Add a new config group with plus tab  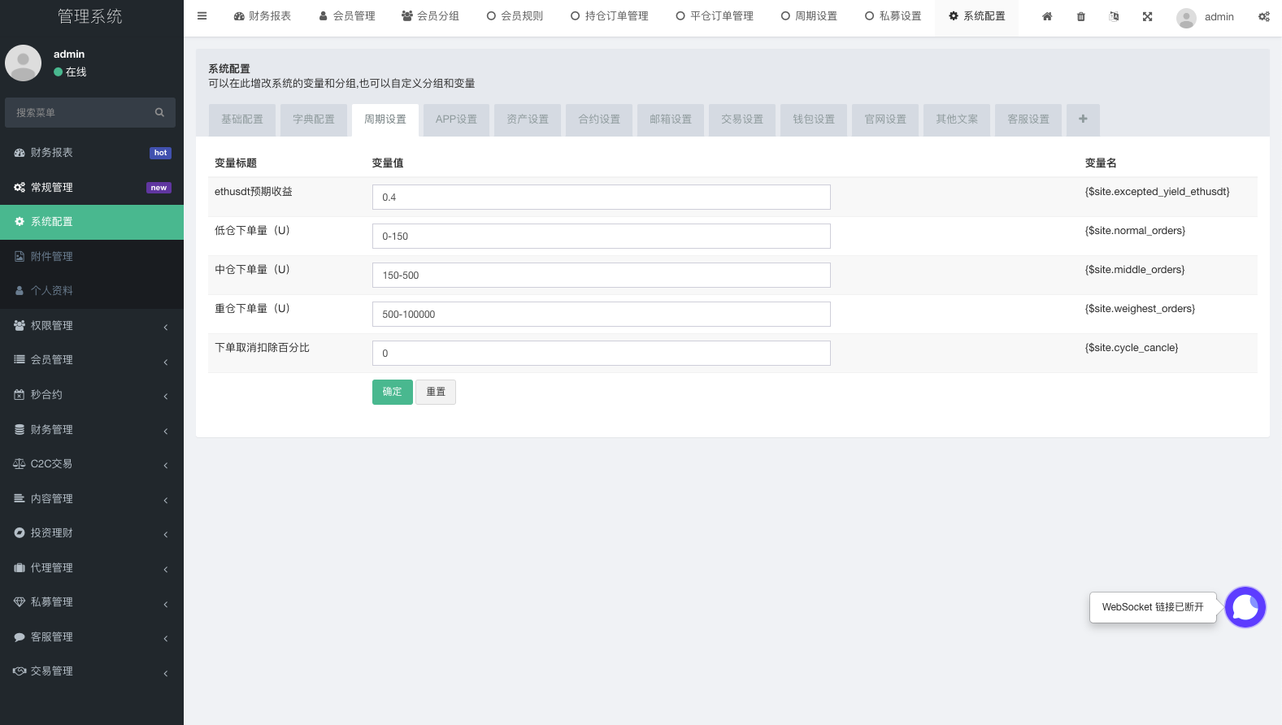[1083, 119]
